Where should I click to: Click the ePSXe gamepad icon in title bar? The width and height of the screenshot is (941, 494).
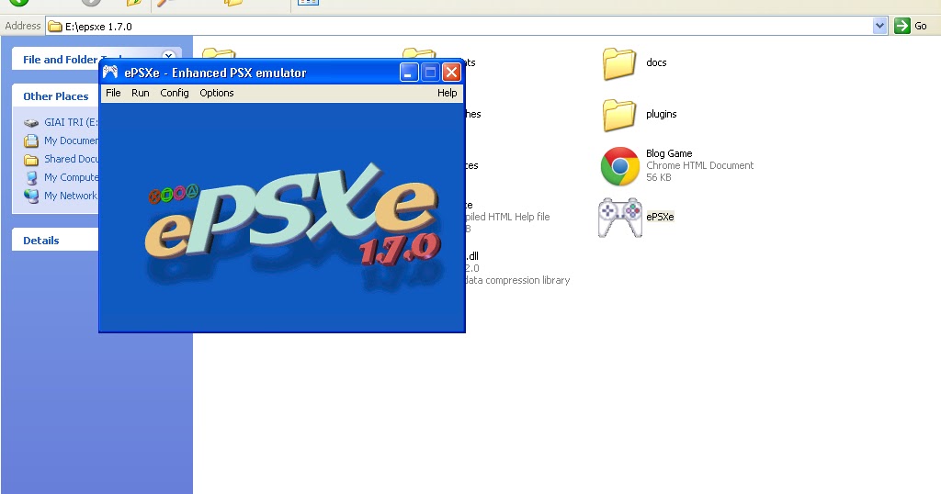click(110, 73)
